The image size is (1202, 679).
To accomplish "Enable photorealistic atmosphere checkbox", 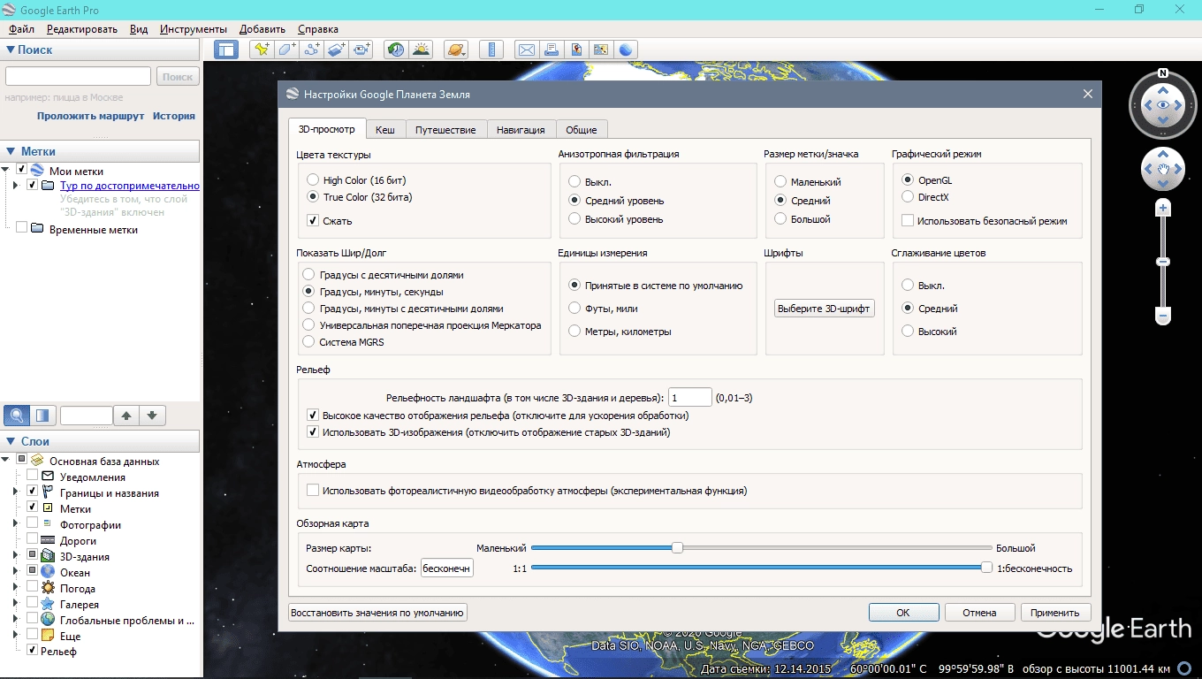I will [x=312, y=490].
